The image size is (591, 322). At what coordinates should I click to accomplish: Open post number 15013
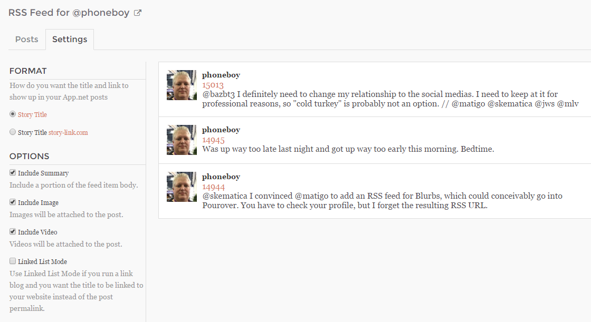[x=213, y=85]
